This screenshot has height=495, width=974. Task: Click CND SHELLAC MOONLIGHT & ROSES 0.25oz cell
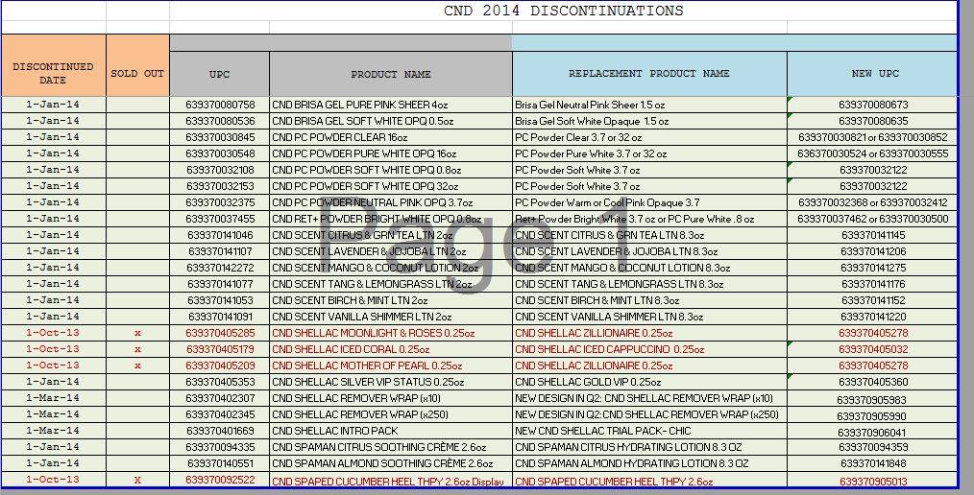click(373, 333)
